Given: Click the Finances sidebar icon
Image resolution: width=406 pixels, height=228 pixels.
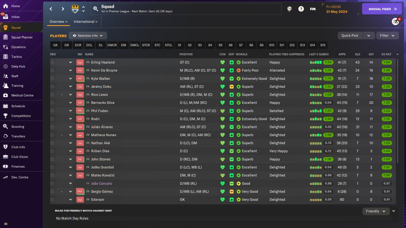Looking at the screenshot, I should (5, 166).
